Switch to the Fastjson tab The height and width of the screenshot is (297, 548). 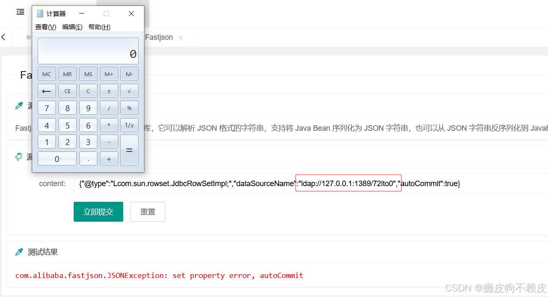(x=159, y=37)
